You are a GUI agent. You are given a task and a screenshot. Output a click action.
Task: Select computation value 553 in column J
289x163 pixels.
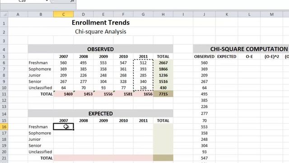(x=204, y=127)
